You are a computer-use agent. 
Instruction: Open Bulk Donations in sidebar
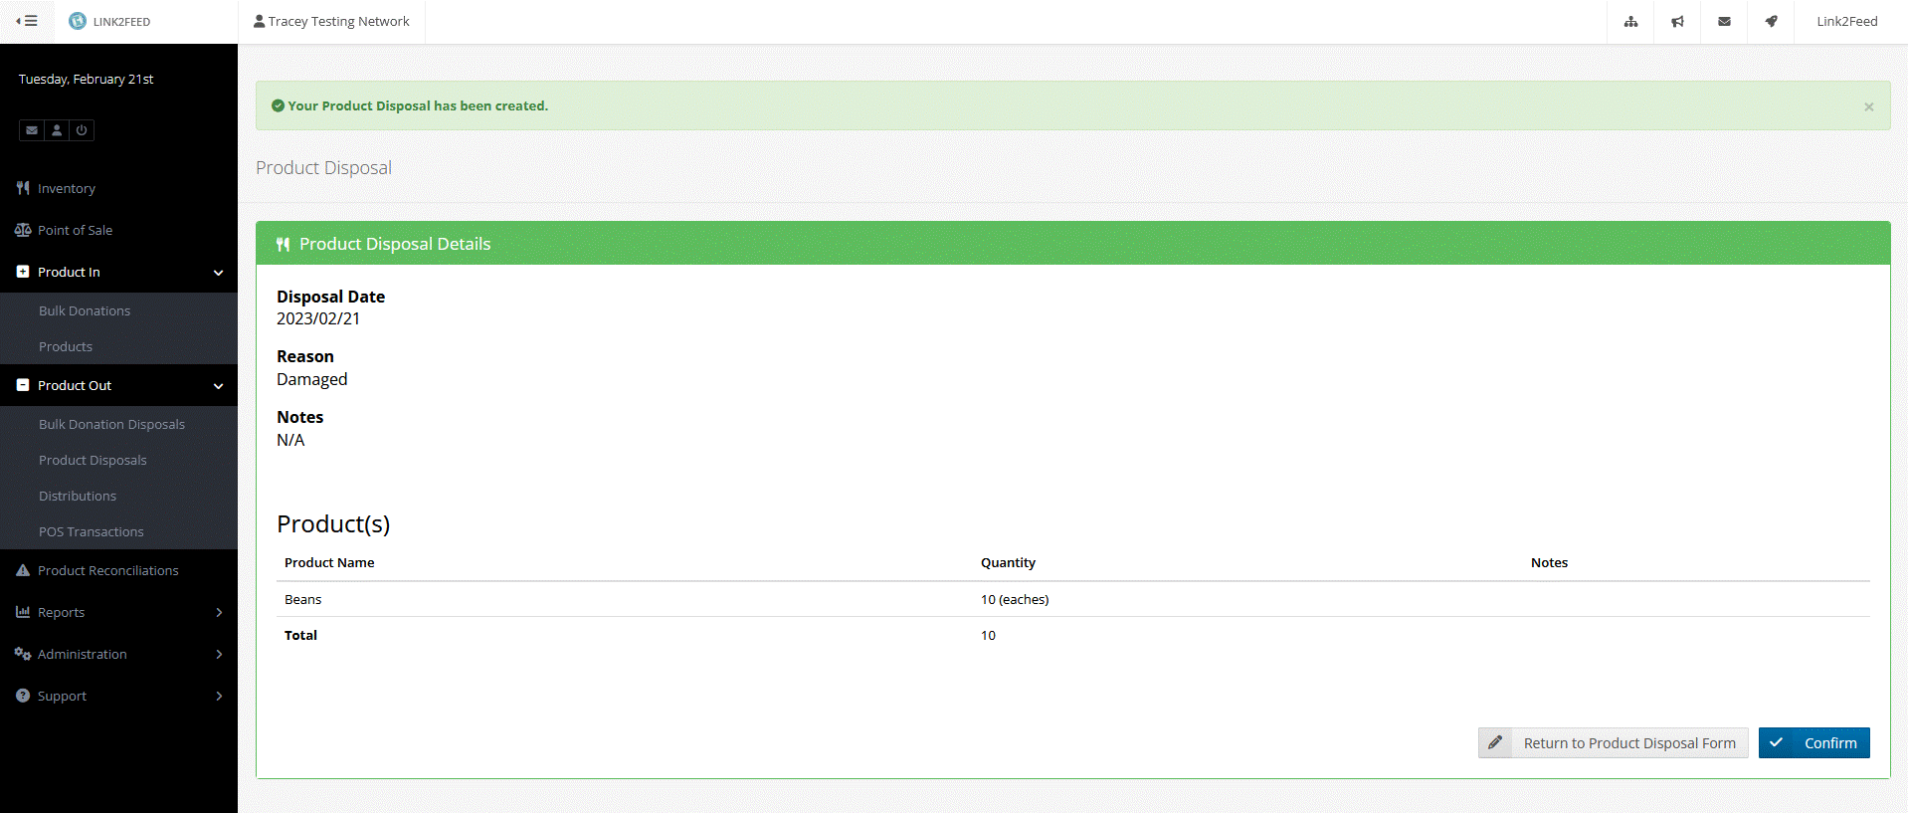pyautogui.click(x=85, y=311)
